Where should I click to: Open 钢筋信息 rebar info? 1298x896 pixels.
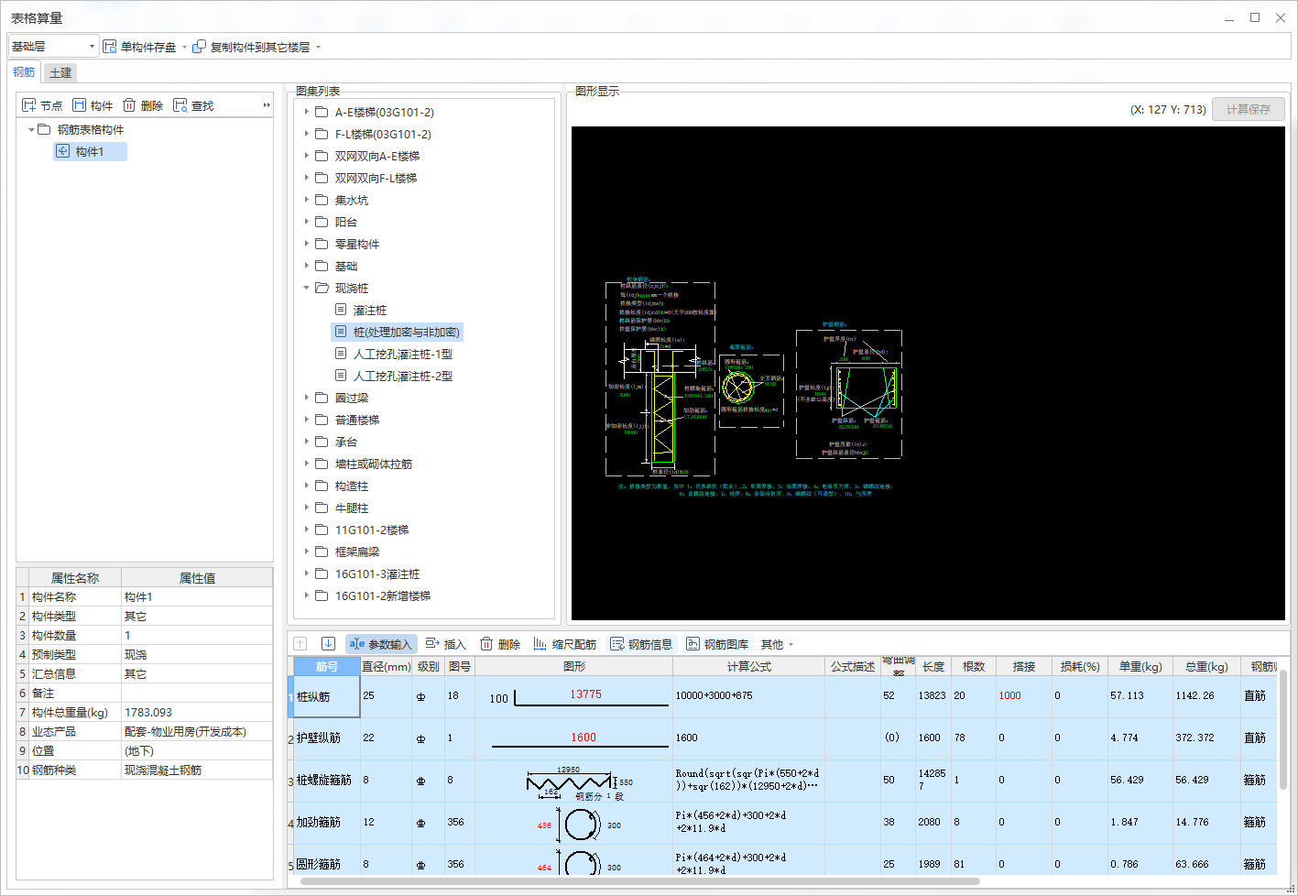(x=641, y=644)
